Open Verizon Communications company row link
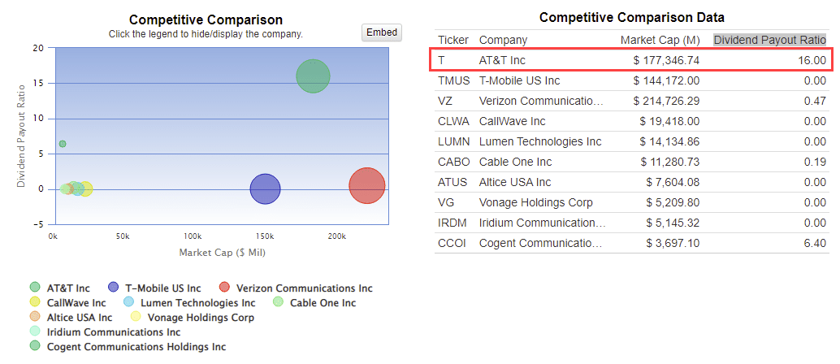The width and height of the screenshot is (840, 364). pyautogui.click(x=541, y=101)
